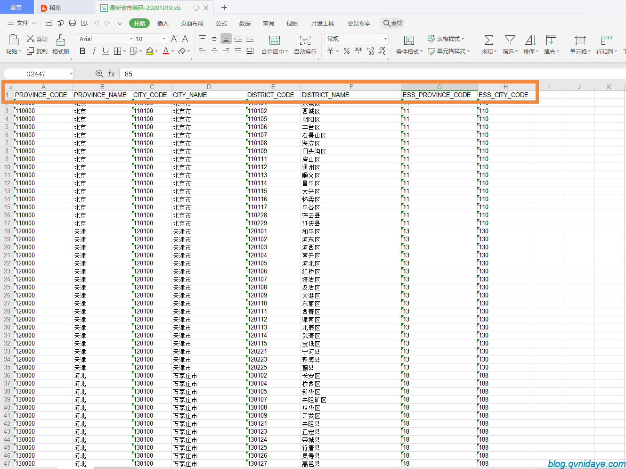Open the font size 10 dropdown
The image size is (626, 469).
164,39
